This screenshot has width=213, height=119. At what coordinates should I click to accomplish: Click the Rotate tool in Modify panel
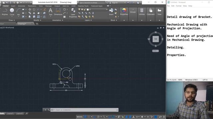pos(34,10)
